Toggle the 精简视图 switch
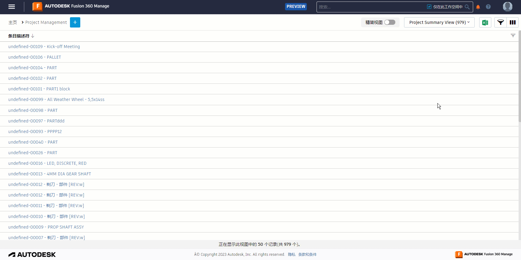The width and height of the screenshot is (521, 260). pos(390,22)
